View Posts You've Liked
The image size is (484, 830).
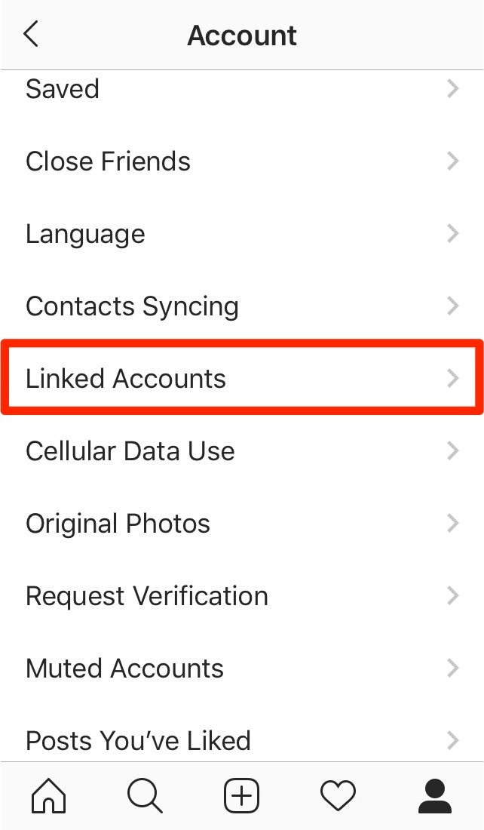pyautogui.click(x=138, y=741)
